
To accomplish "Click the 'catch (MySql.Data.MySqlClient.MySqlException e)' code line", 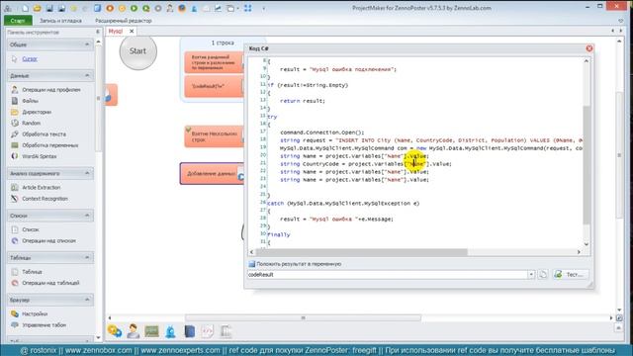I will pos(343,203).
